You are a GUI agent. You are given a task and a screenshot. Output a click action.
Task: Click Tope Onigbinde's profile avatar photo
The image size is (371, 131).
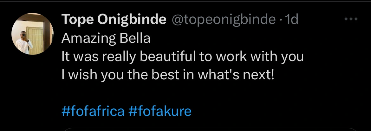32,34
